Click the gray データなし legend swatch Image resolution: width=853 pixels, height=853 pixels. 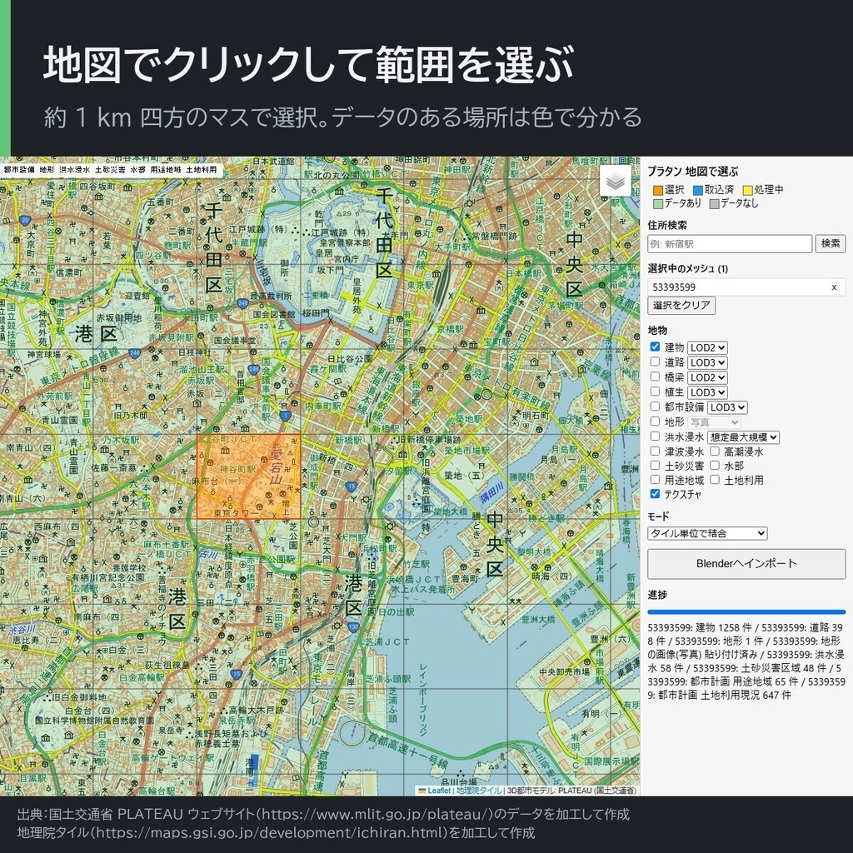[x=714, y=203]
